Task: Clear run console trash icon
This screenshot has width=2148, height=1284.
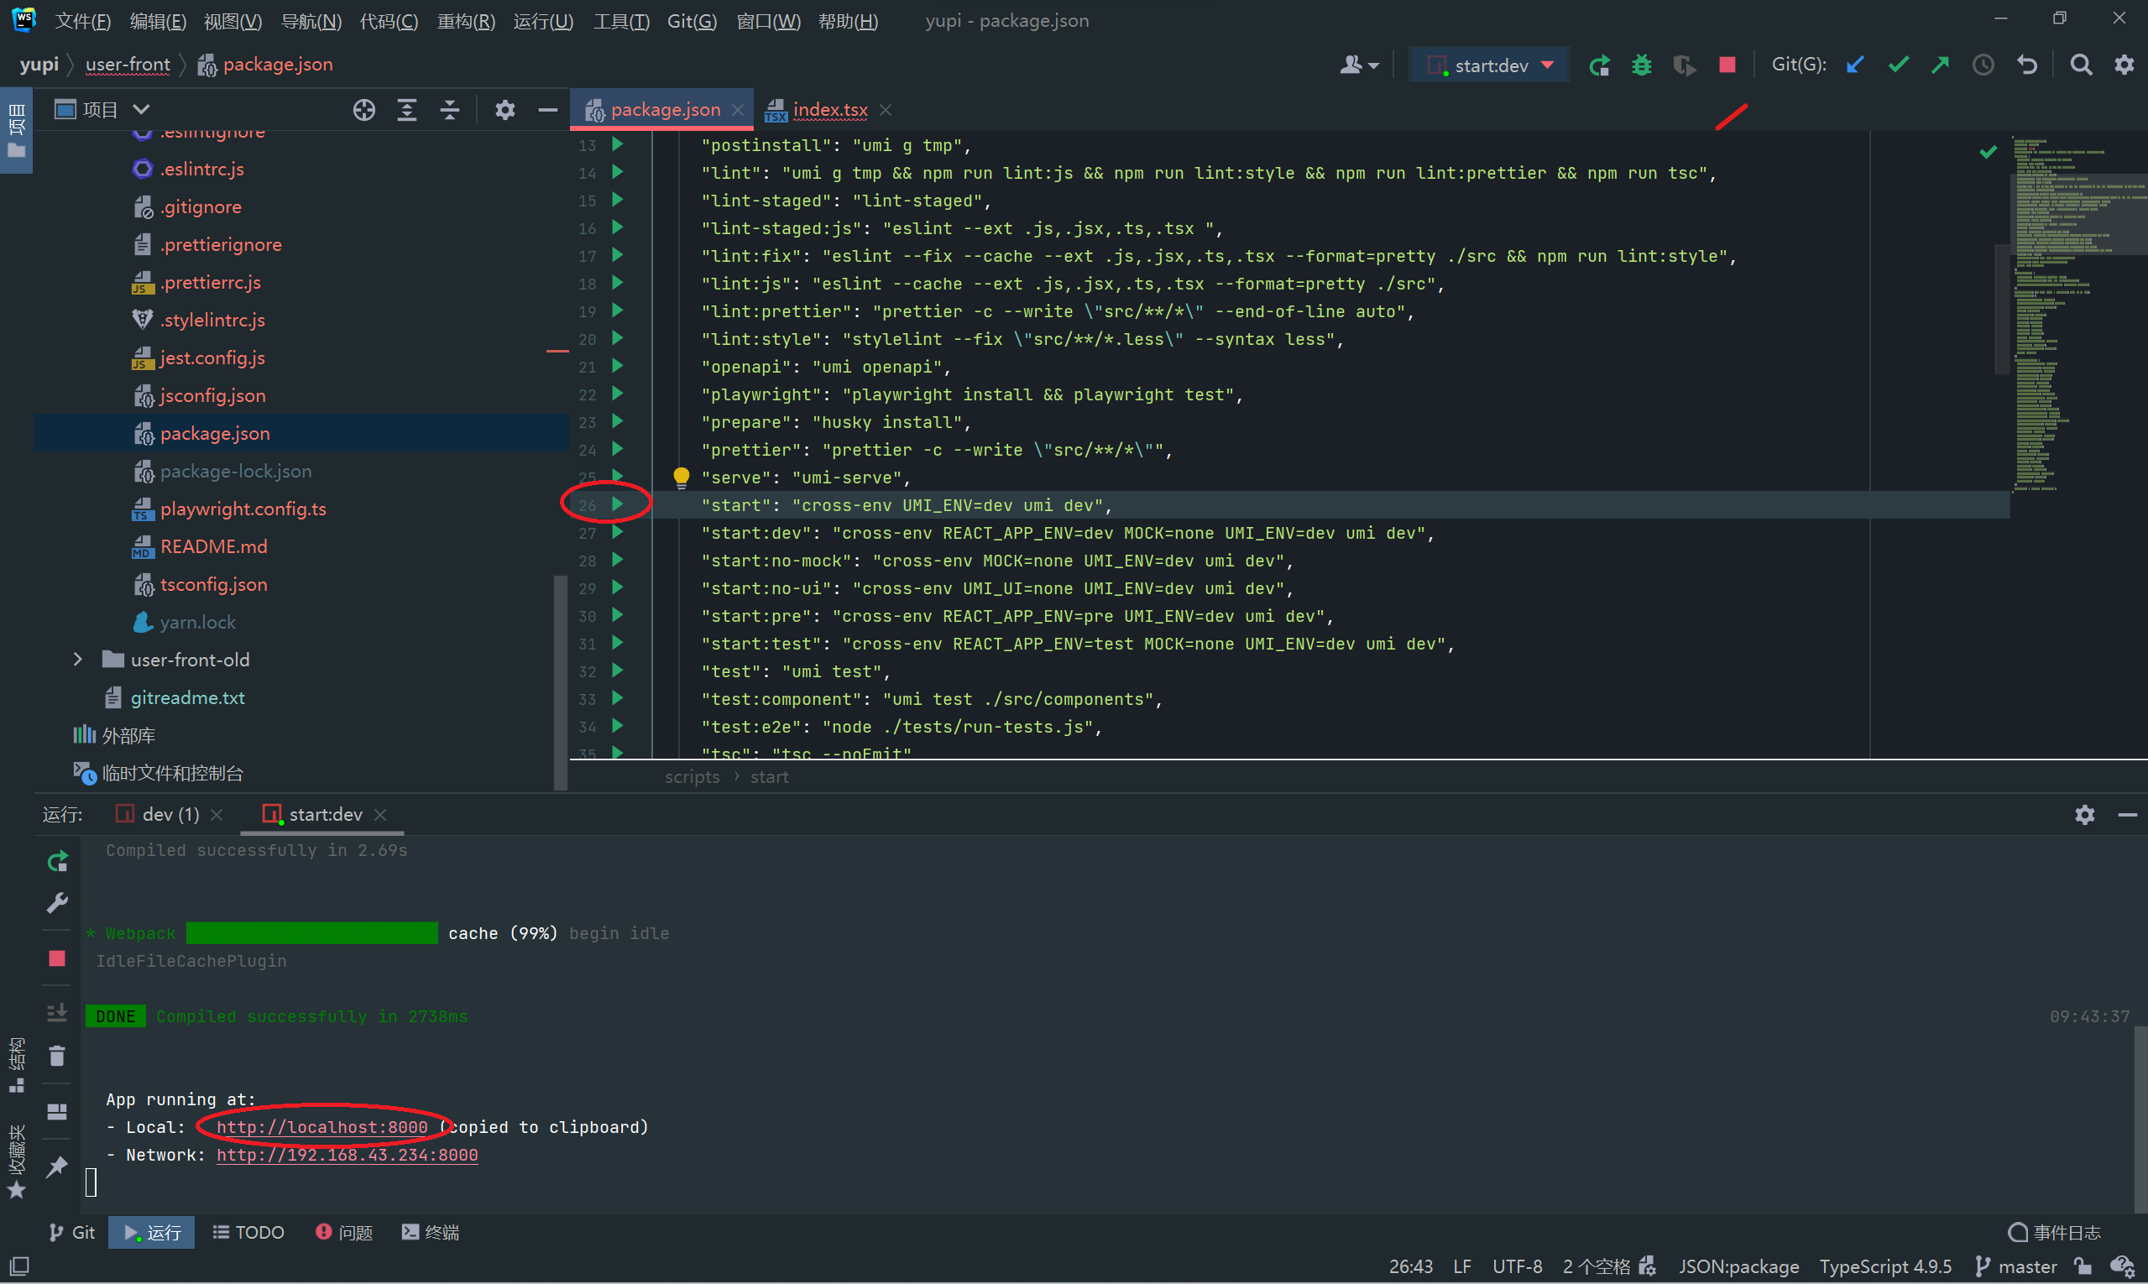Action: 57,1056
